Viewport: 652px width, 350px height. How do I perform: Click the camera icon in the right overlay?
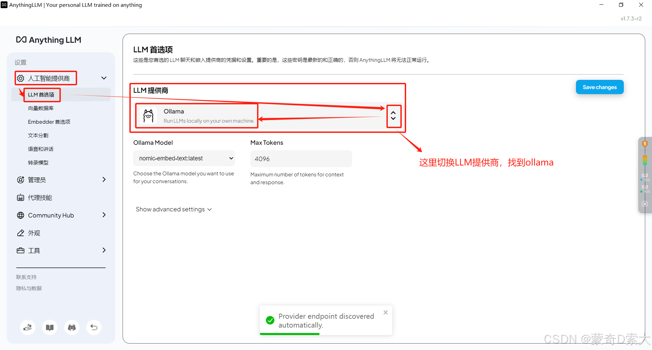point(645,204)
